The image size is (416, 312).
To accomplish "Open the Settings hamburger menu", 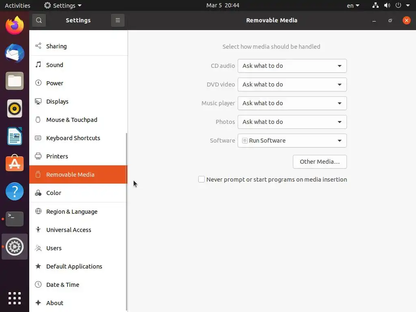I will pyautogui.click(x=118, y=20).
